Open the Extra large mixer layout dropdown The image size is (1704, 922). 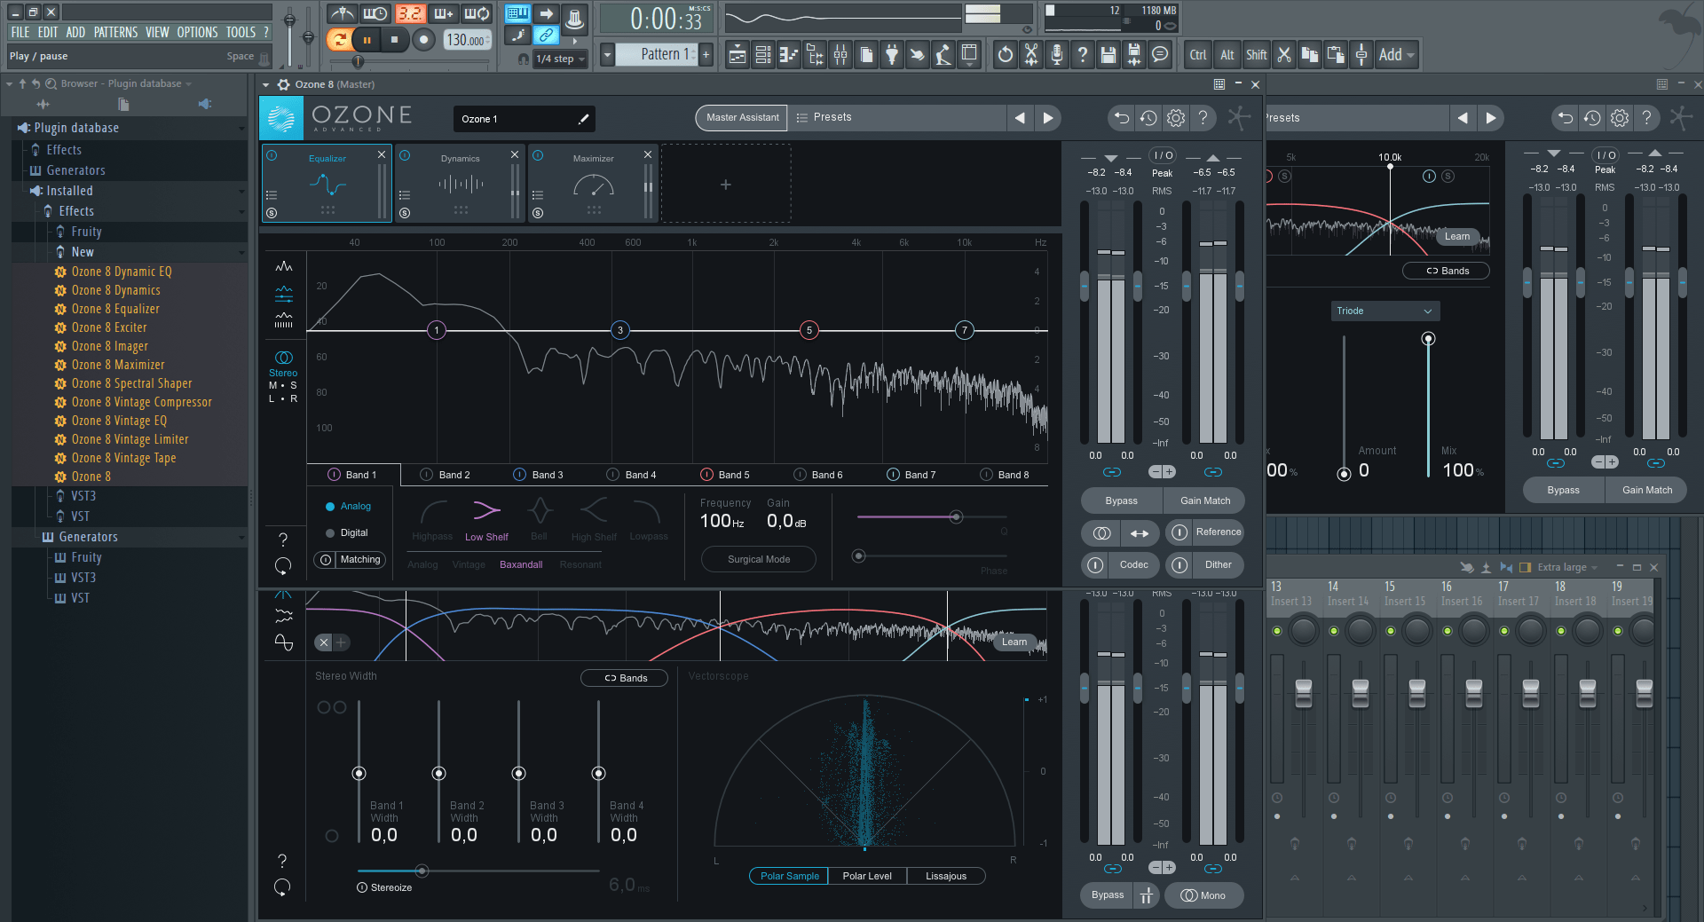[1566, 567]
